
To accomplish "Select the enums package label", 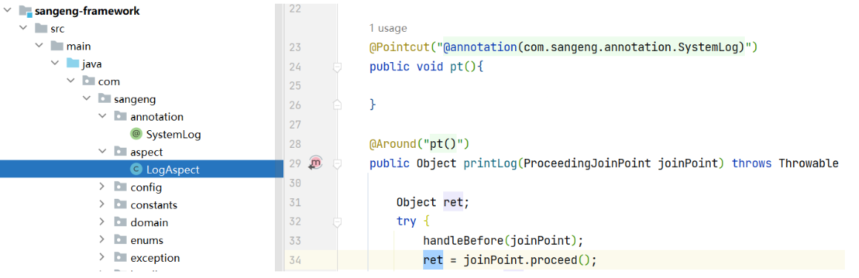I will point(147,240).
